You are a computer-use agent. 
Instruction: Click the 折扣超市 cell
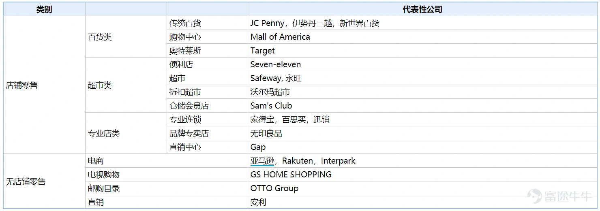(x=207, y=92)
